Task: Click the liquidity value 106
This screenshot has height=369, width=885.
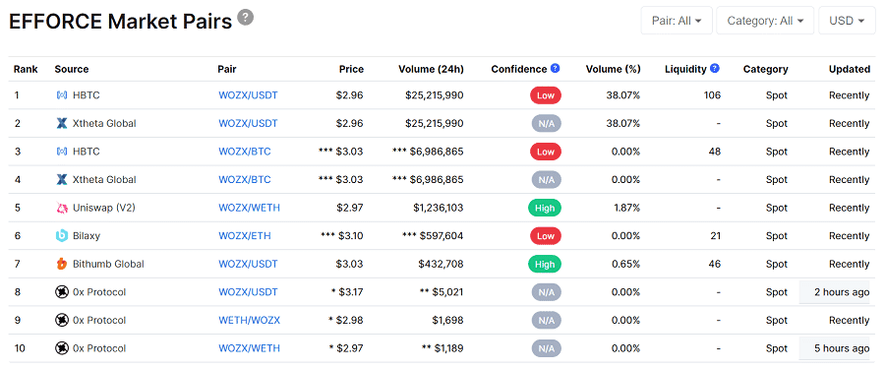Action: (712, 95)
